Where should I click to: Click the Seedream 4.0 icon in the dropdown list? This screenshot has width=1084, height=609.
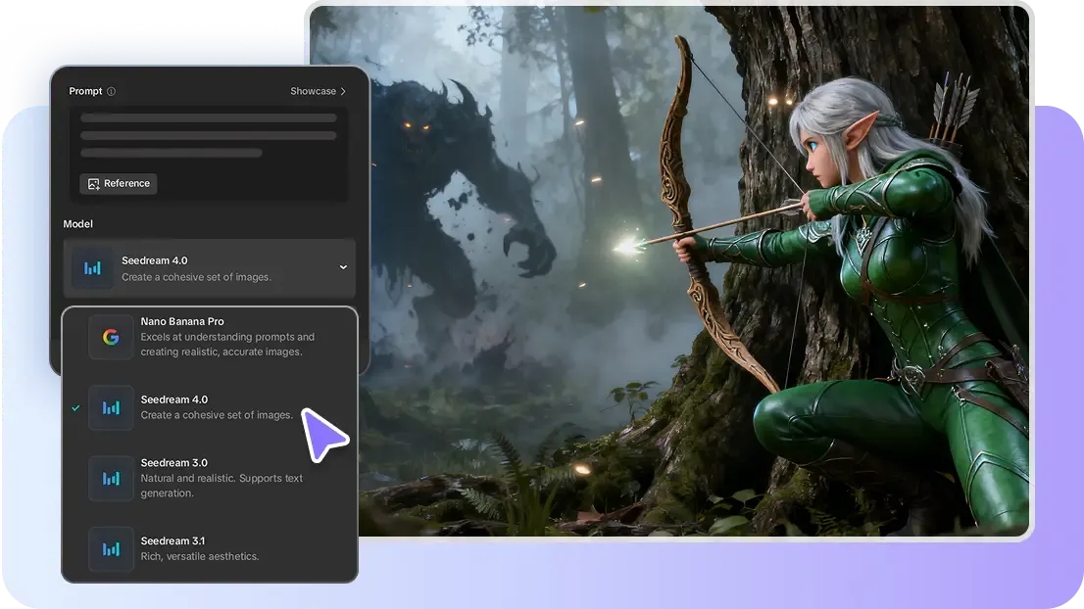pyautogui.click(x=111, y=407)
